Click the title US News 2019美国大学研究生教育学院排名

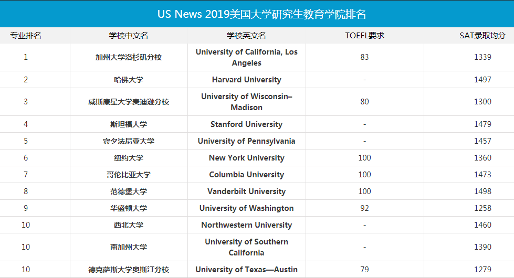261,14
